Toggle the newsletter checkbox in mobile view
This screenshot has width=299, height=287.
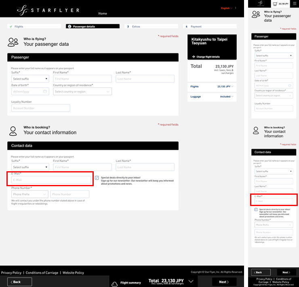tap(256, 210)
